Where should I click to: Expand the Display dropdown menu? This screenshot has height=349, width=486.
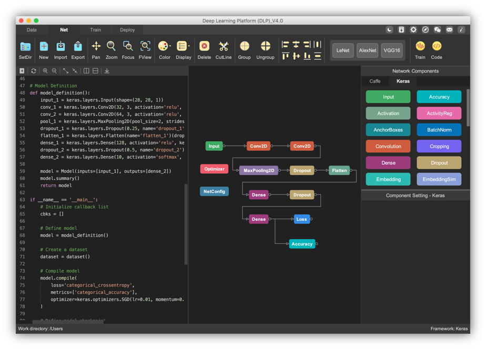pyautogui.click(x=189, y=46)
